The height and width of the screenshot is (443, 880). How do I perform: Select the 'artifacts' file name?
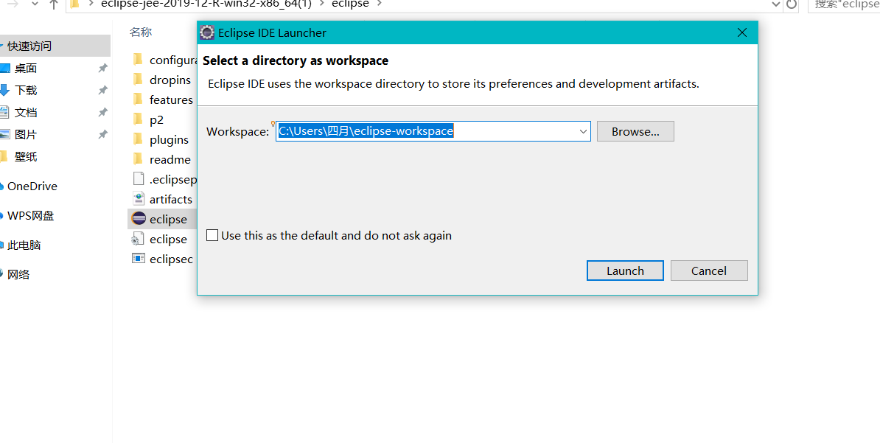(170, 199)
